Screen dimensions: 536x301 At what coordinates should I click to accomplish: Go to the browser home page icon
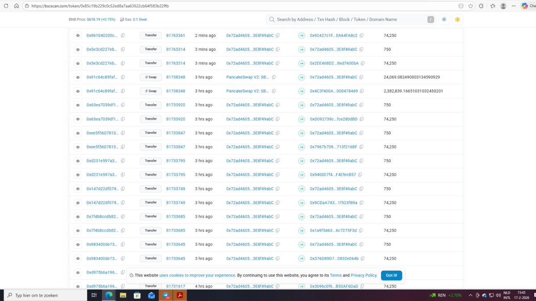click(16, 6)
